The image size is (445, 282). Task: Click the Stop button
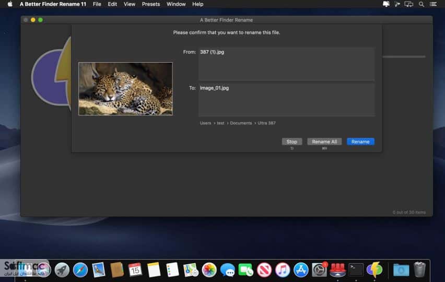292,142
